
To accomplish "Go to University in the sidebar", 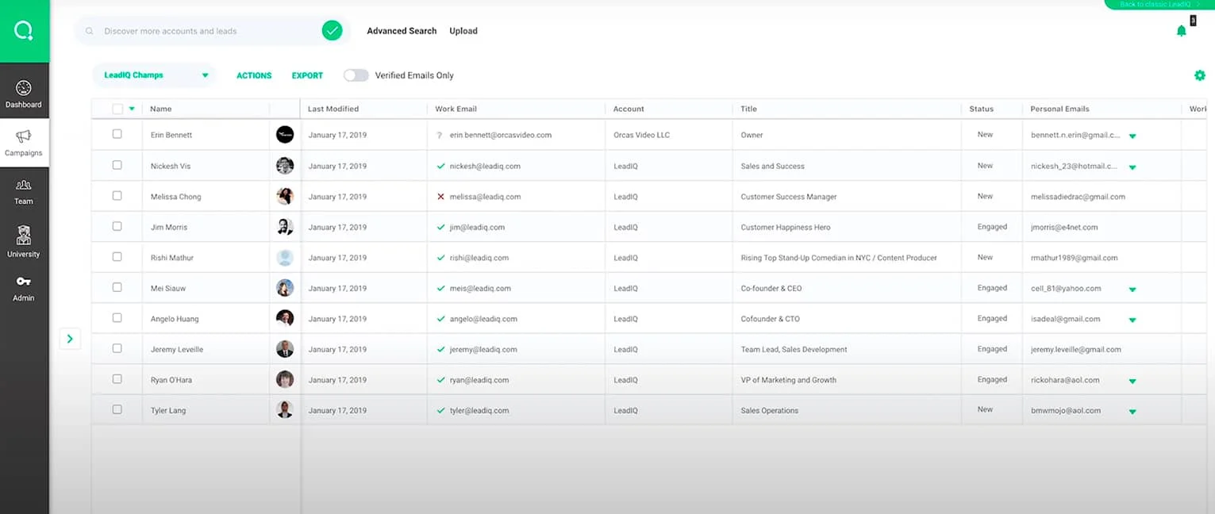I will point(24,241).
